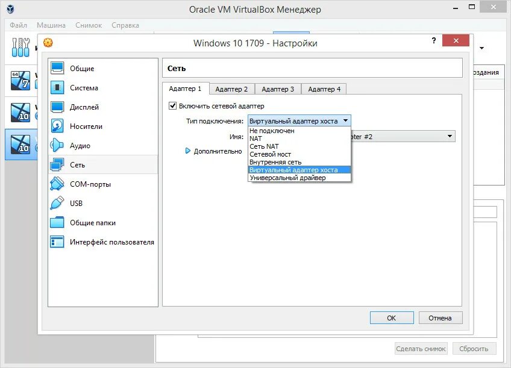This screenshot has width=511, height=368.
Task: Choose Сеть NAT option
Action: [x=299, y=146]
